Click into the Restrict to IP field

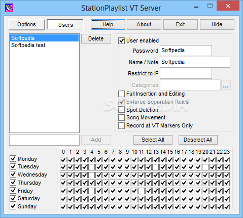tap(186, 73)
